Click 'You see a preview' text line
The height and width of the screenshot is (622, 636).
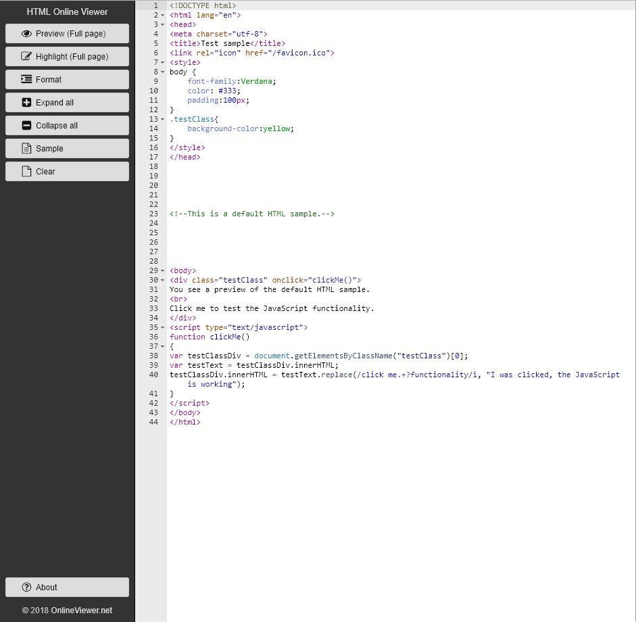(x=270, y=289)
